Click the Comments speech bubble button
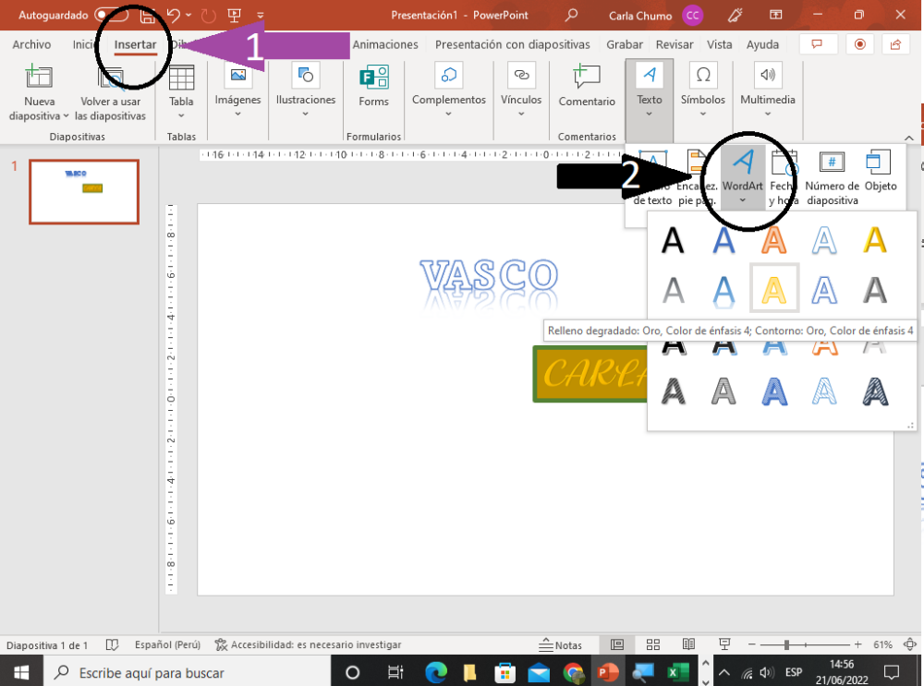This screenshot has width=924, height=686. (x=818, y=44)
